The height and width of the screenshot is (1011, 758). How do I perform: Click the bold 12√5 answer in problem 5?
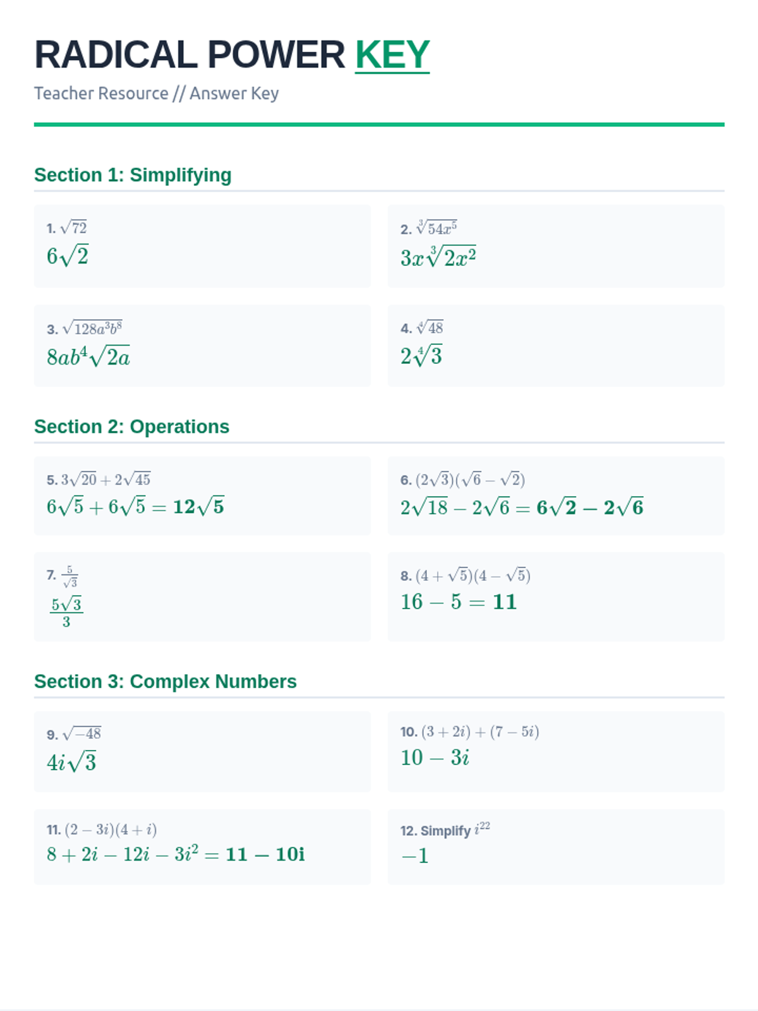click(x=198, y=507)
